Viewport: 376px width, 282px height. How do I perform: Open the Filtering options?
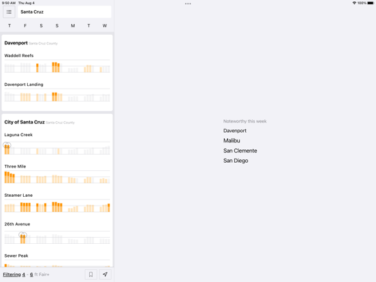[x=12, y=275]
